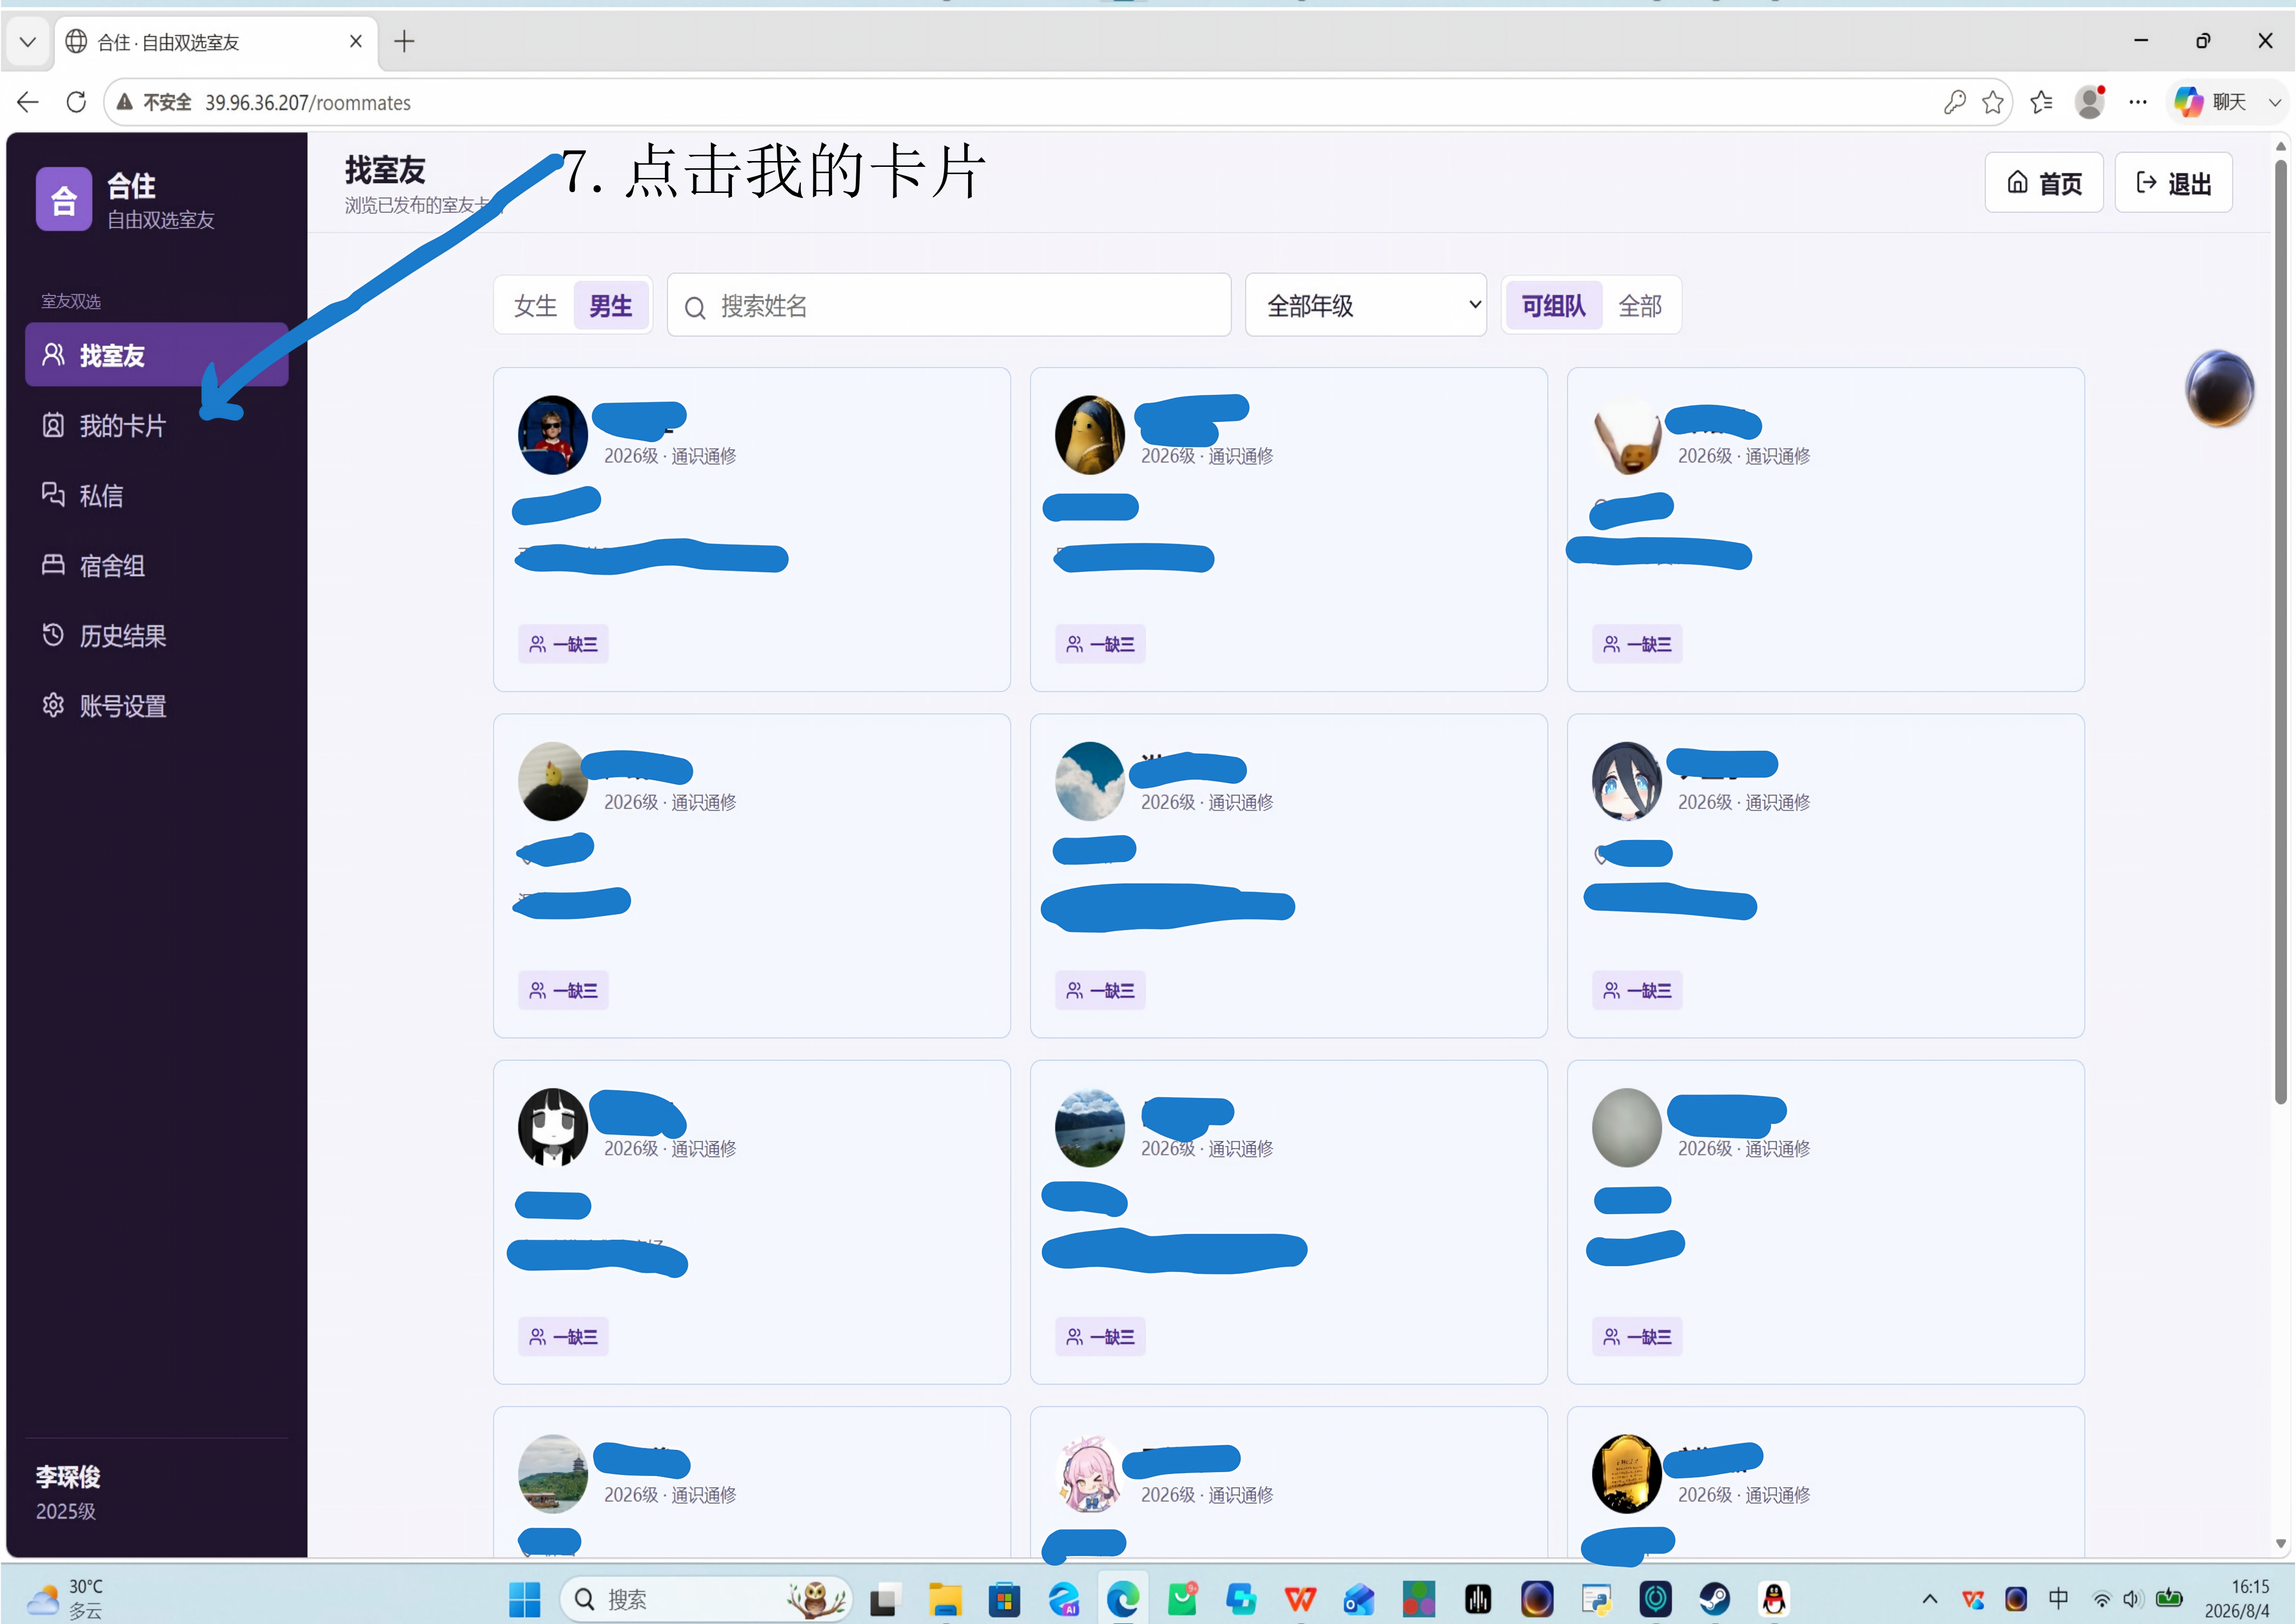2296x1624 pixels.
Task: Click the browser refresh icon
Action: 76,102
